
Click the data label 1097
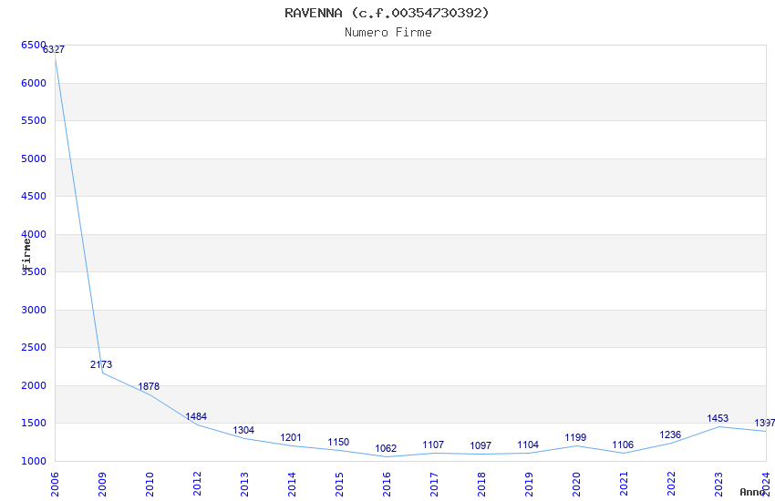480,446
